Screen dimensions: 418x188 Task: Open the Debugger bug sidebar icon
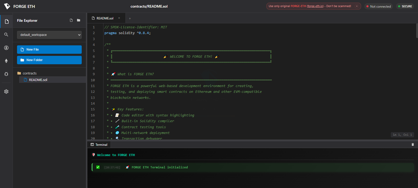(x=6, y=74)
